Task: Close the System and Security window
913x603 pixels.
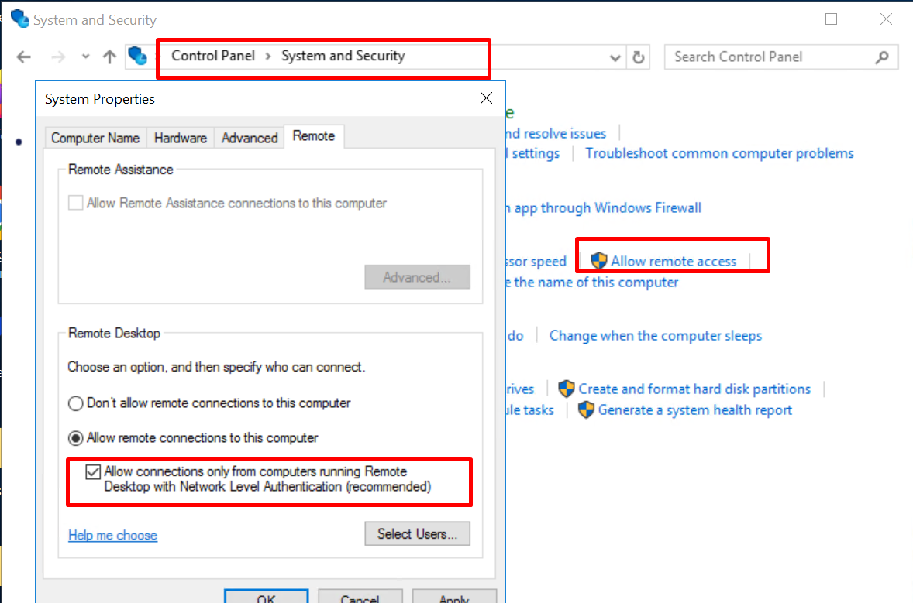Action: point(886,19)
